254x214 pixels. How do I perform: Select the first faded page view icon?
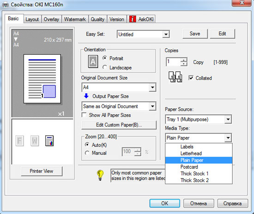tap(19, 141)
